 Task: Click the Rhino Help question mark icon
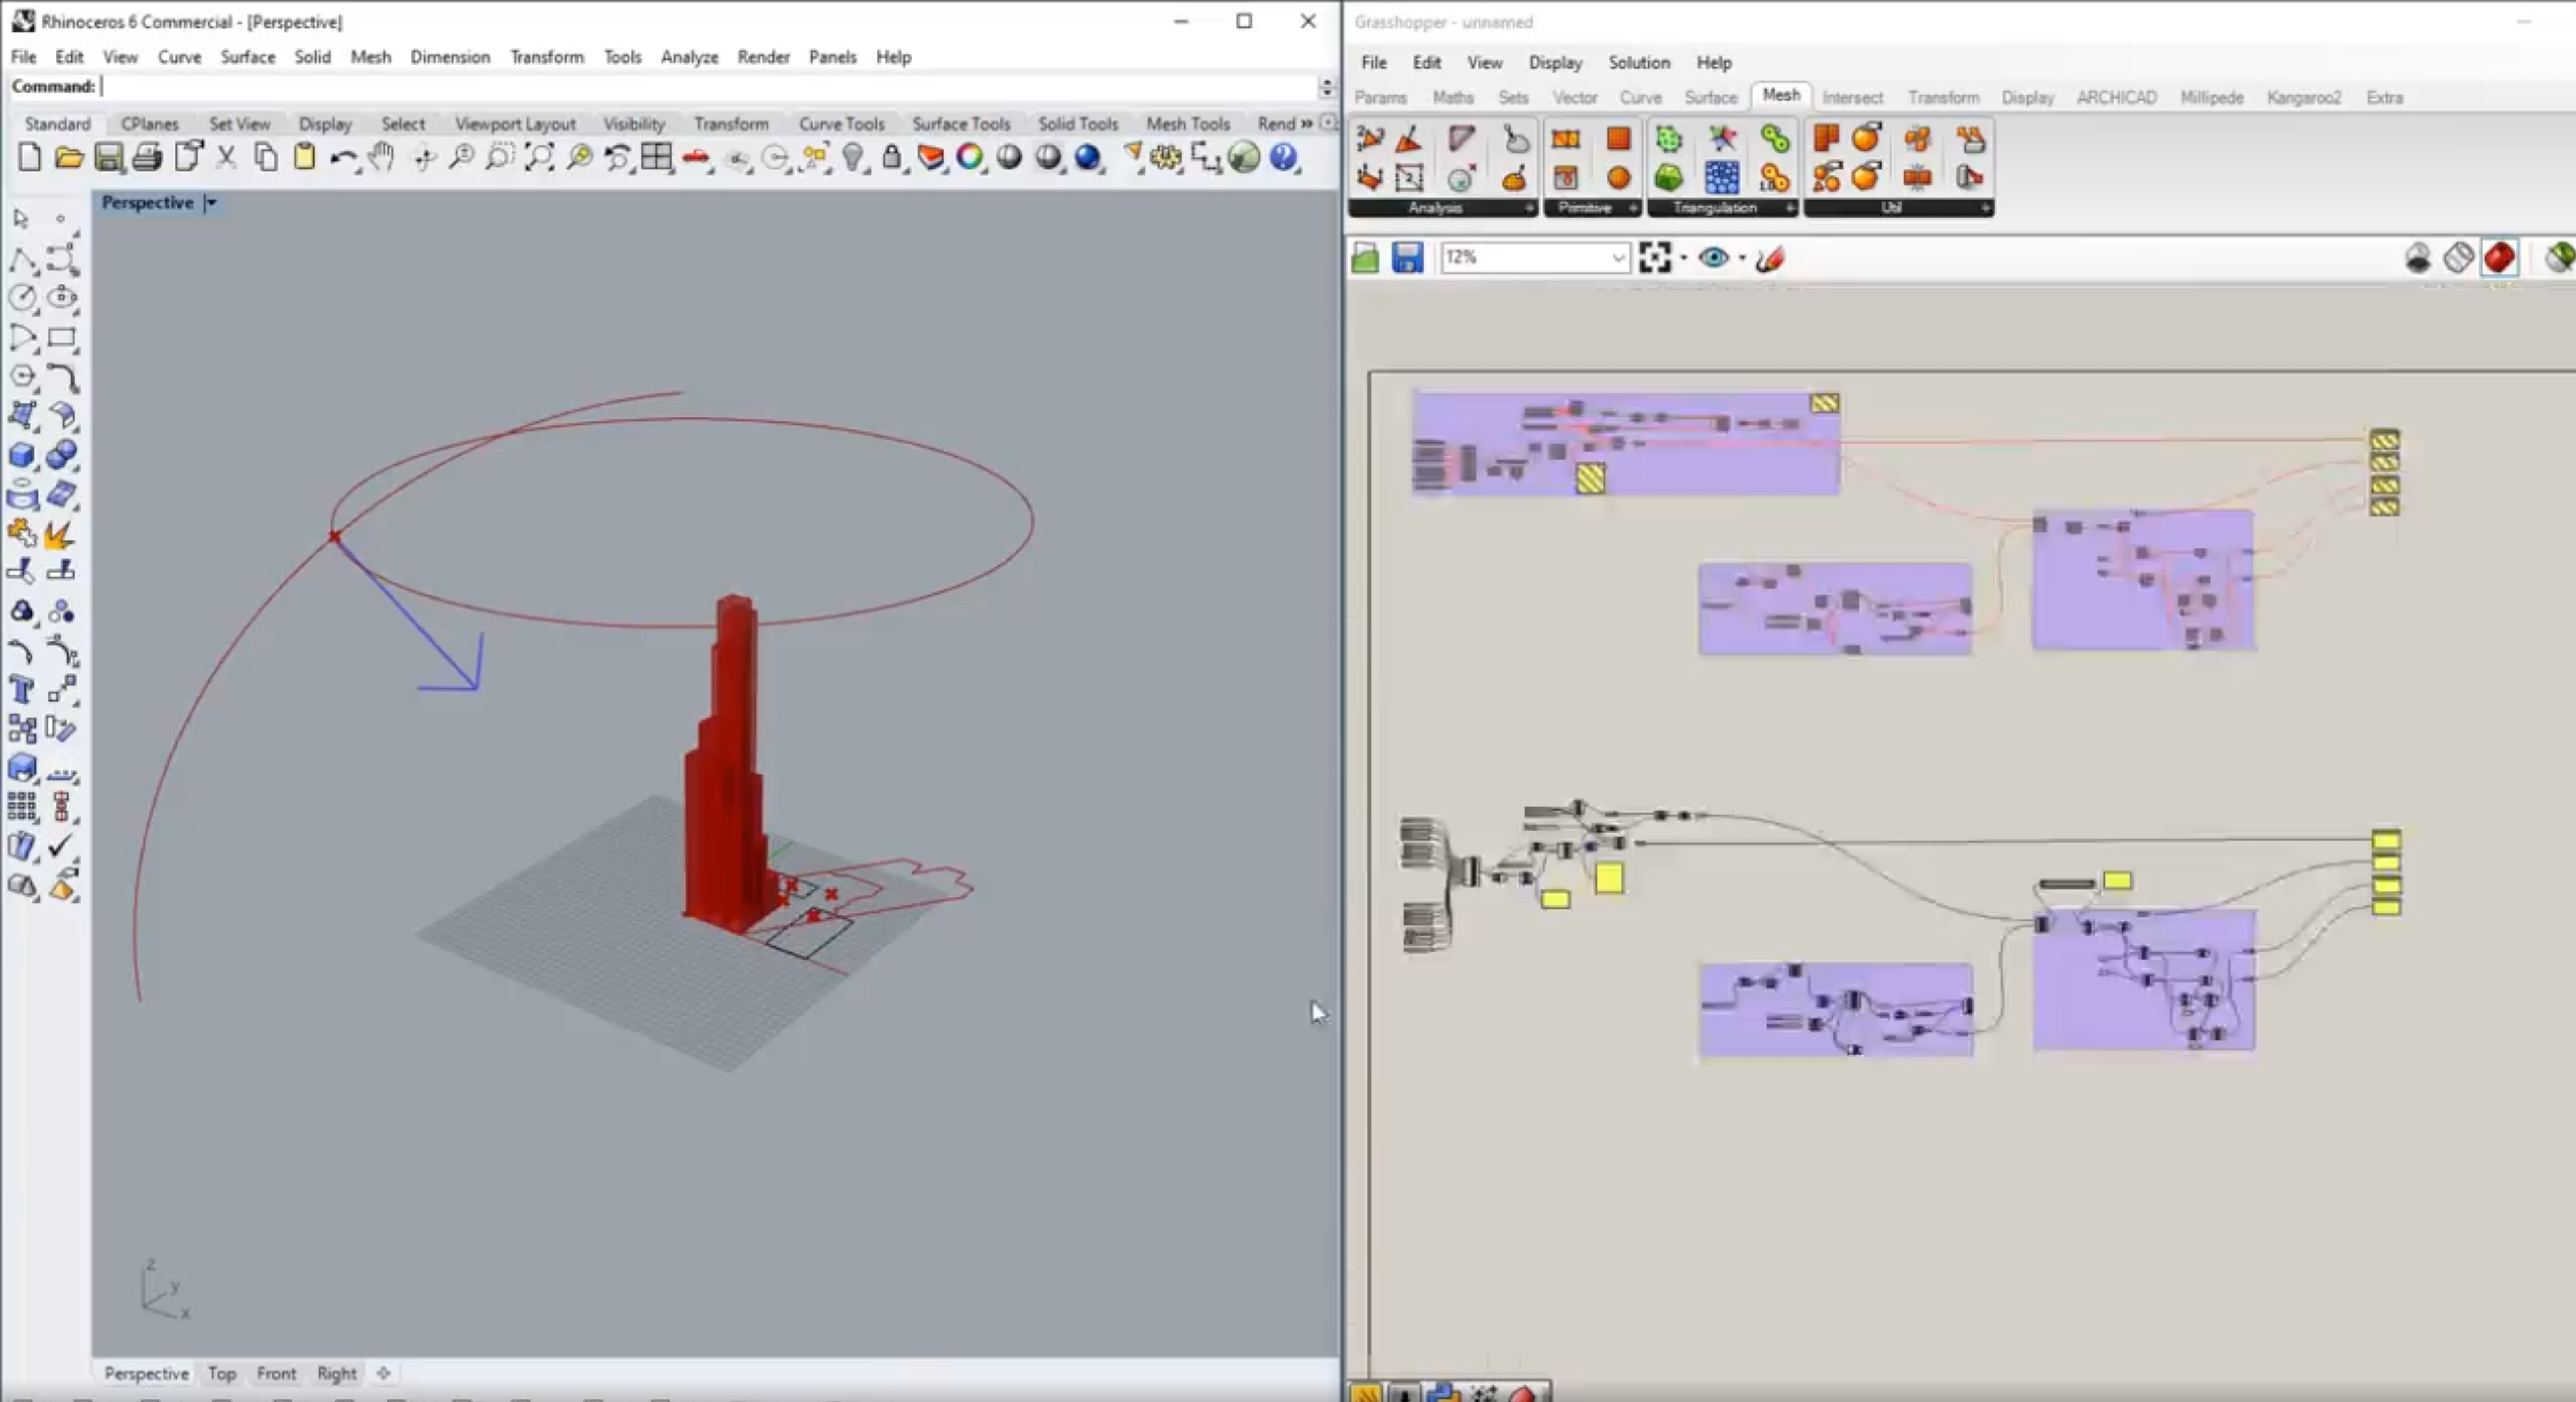pyautogui.click(x=1283, y=157)
